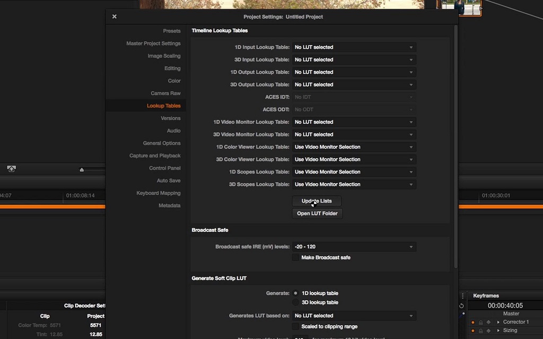The width and height of the screenshot is (543, 339).
Task: Open the Broadcast safe IRE levels dropdown
Action: point(354,247)
